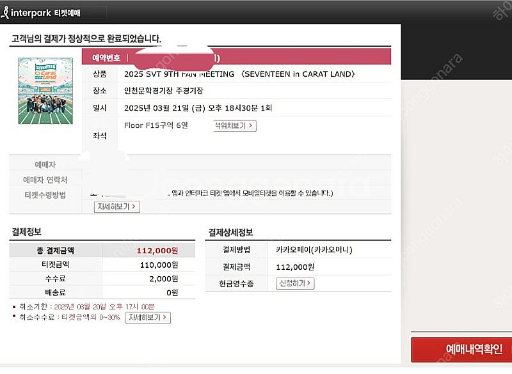Click the 결제정보 section heading
The width and height of the screenshot is (512, 374).
click(26, 232)
